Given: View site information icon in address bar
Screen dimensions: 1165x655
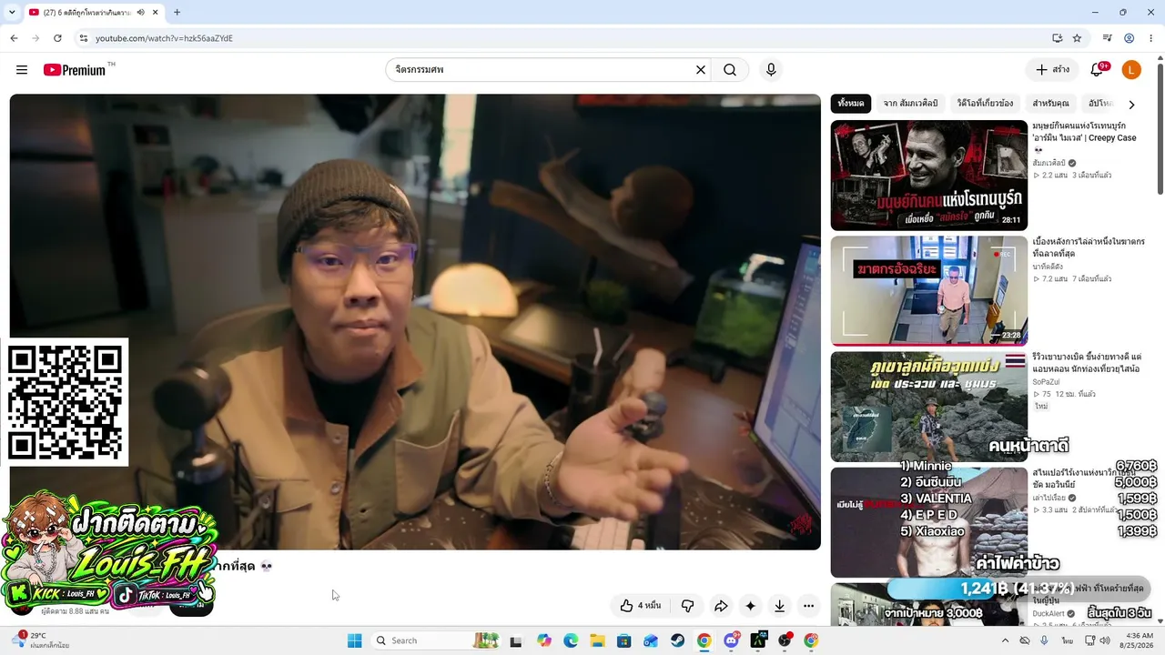Looking at the screenshot, I should click(x=83, y=38).
